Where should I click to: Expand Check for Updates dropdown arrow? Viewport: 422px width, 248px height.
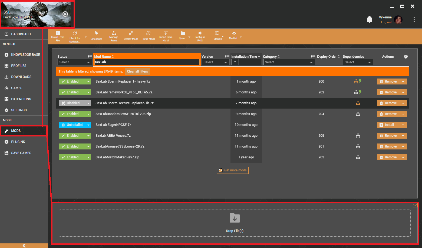point(86,37)
